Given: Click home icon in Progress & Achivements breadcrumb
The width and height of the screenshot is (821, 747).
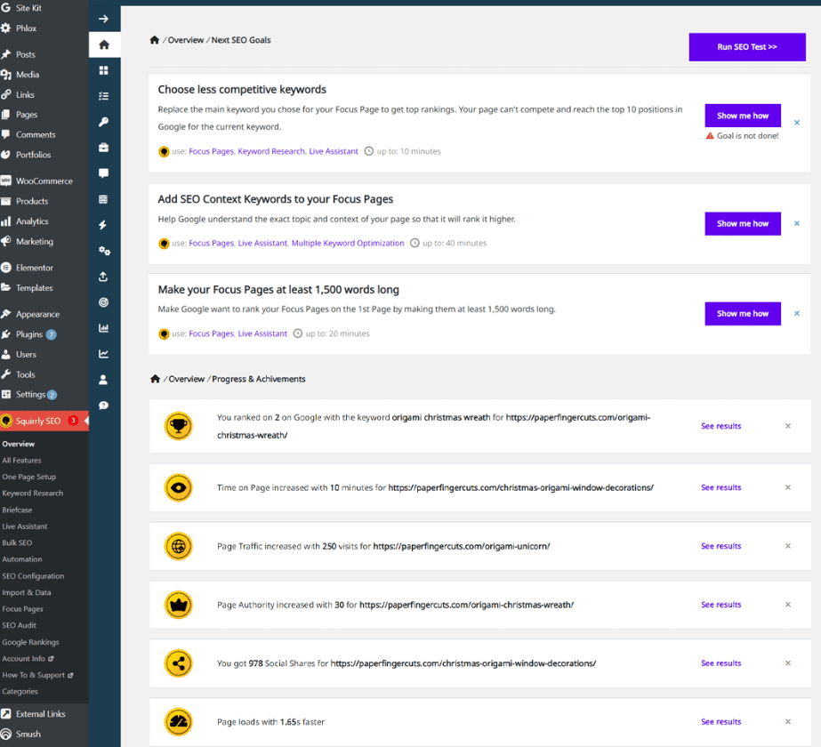Looking at the screenshot, I should click(x=155, y=379).
